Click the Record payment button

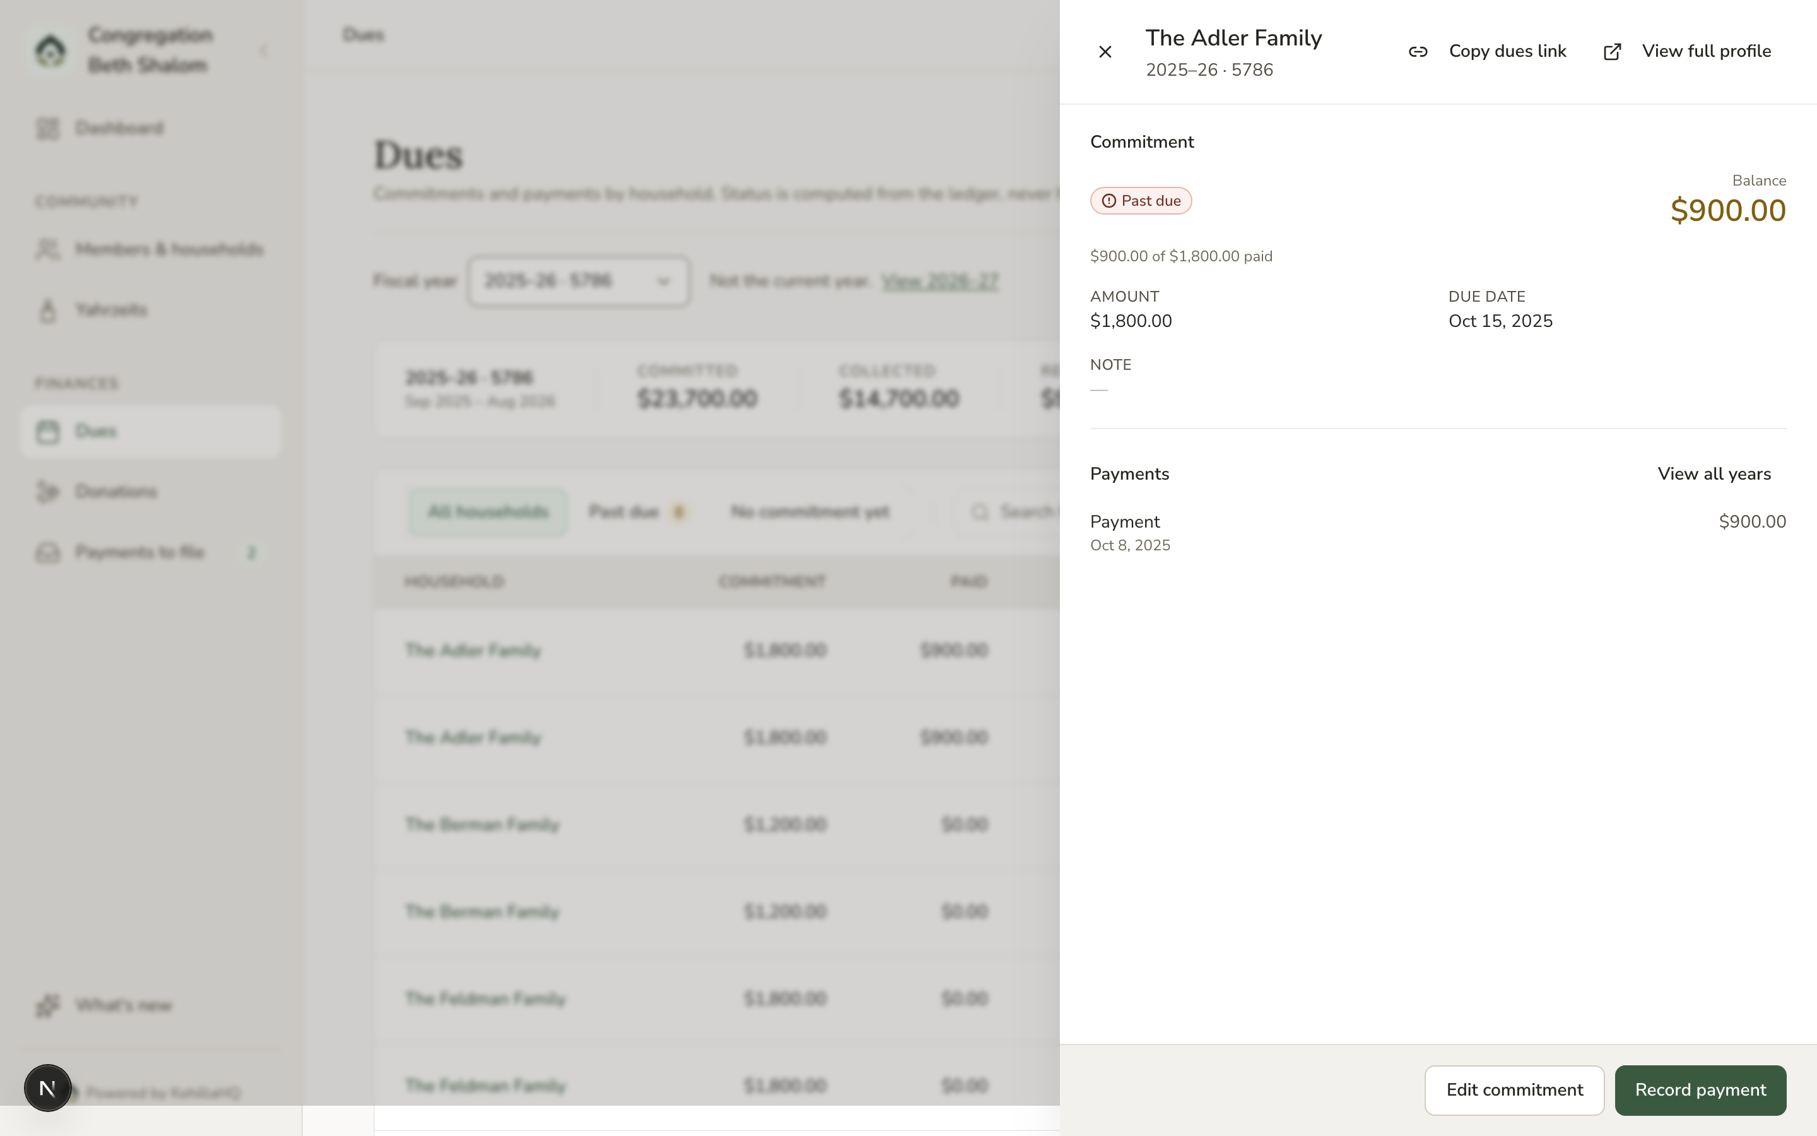pos(1701,1089)
